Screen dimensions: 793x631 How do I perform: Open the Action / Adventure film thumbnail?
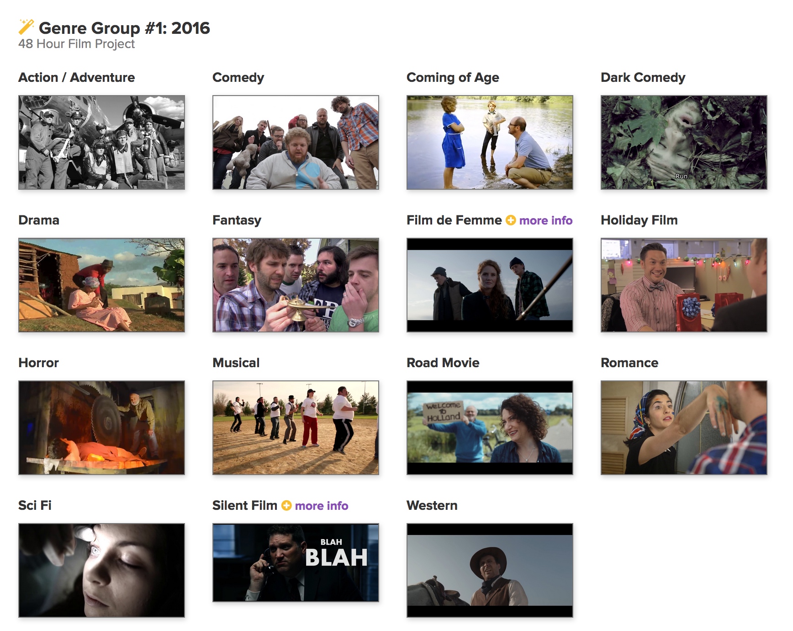point(101,142)
